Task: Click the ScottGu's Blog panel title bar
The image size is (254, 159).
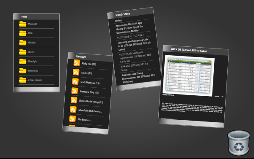Action: pyautogui.click(x=130, y=13)
